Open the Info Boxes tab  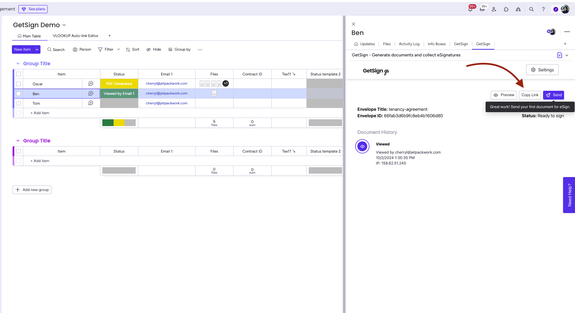(437, 44)
